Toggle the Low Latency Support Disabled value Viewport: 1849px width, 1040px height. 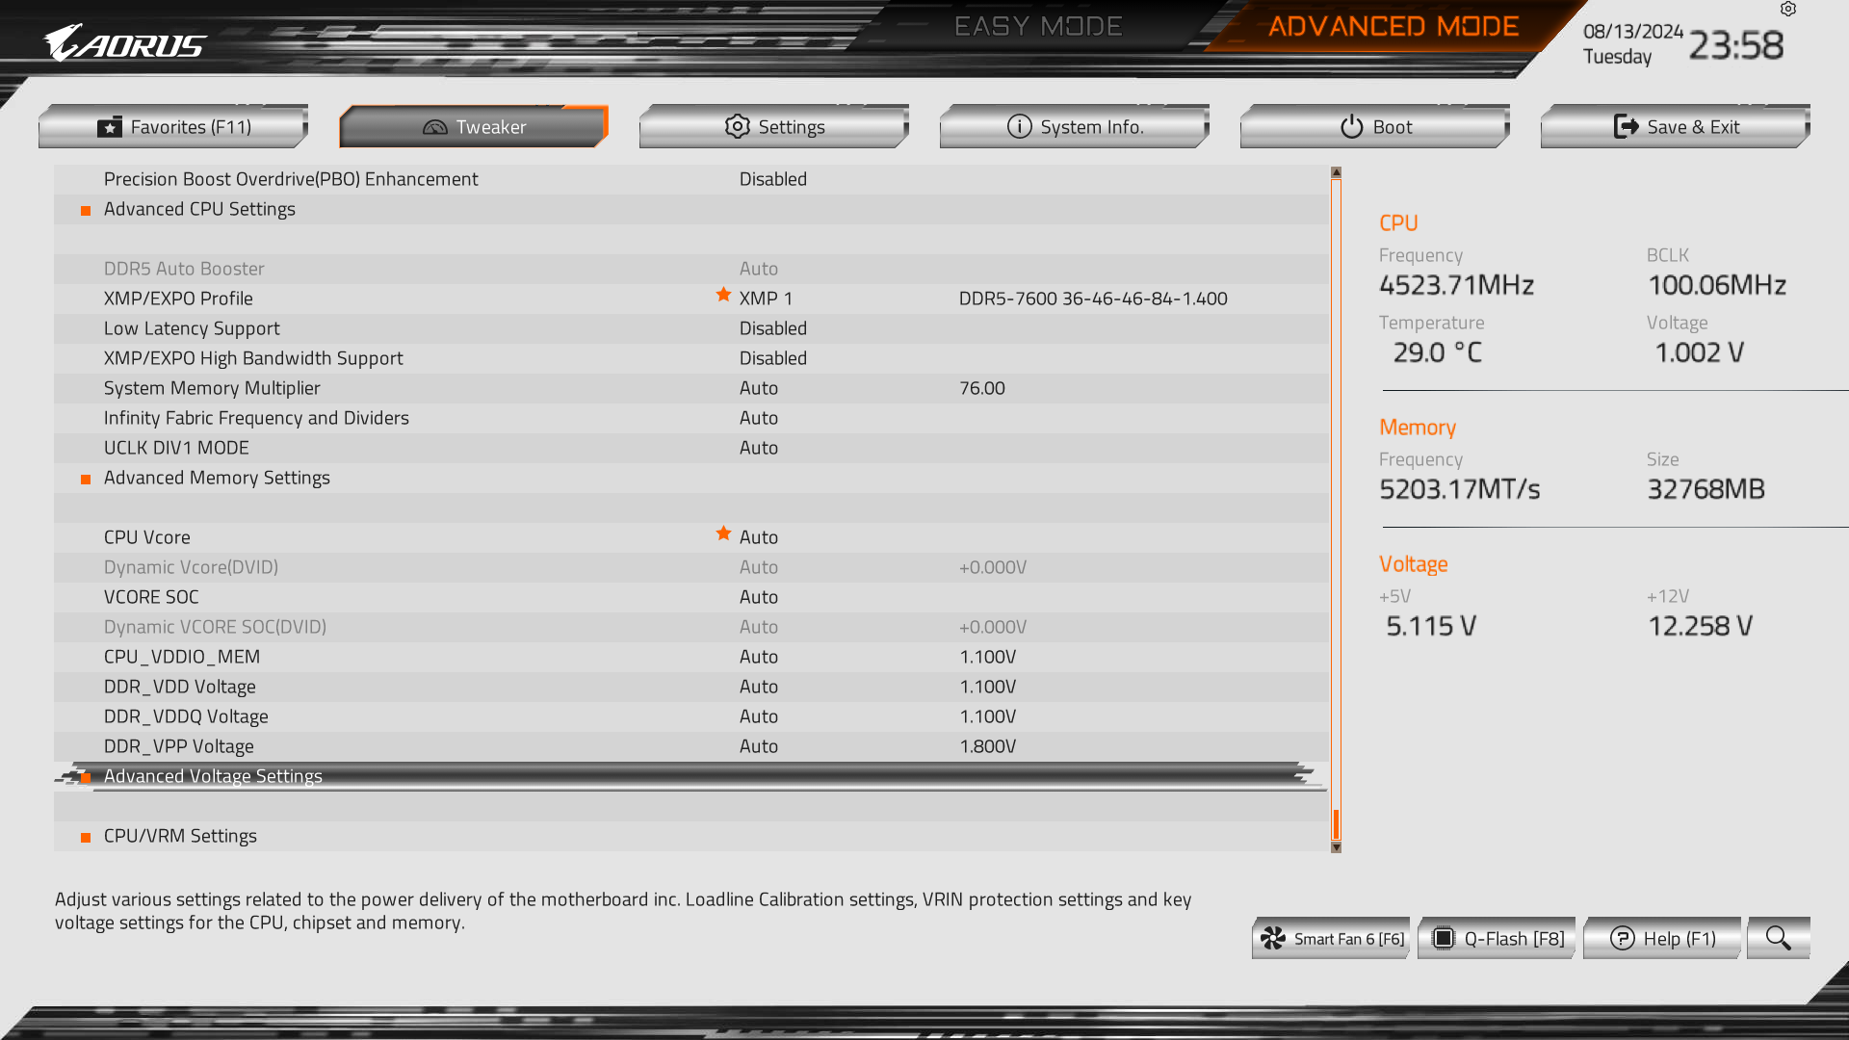[x=773, y=328]
